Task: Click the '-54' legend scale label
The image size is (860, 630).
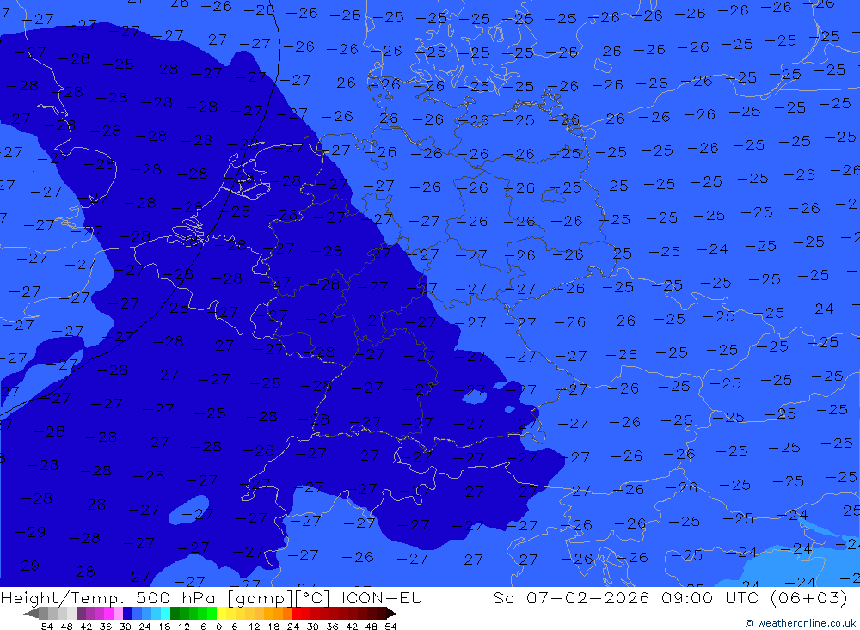Action: (x=43, y=627)
